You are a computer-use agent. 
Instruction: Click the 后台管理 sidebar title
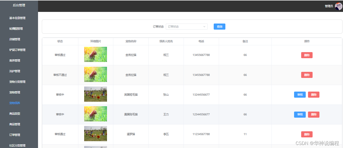(19, 5)
